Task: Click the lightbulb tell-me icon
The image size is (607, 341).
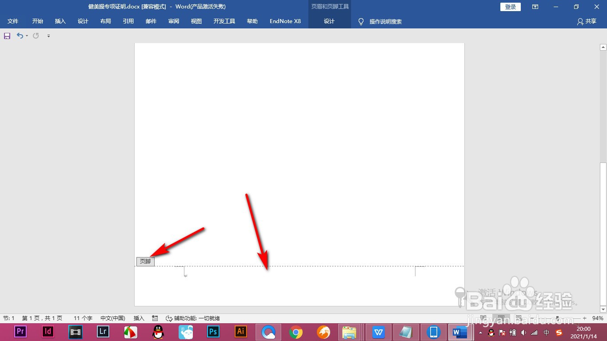Action: point(361,21)
